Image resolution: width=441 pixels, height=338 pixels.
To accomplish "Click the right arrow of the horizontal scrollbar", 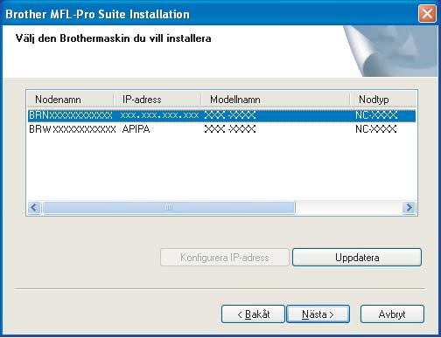I will [409, 208].
